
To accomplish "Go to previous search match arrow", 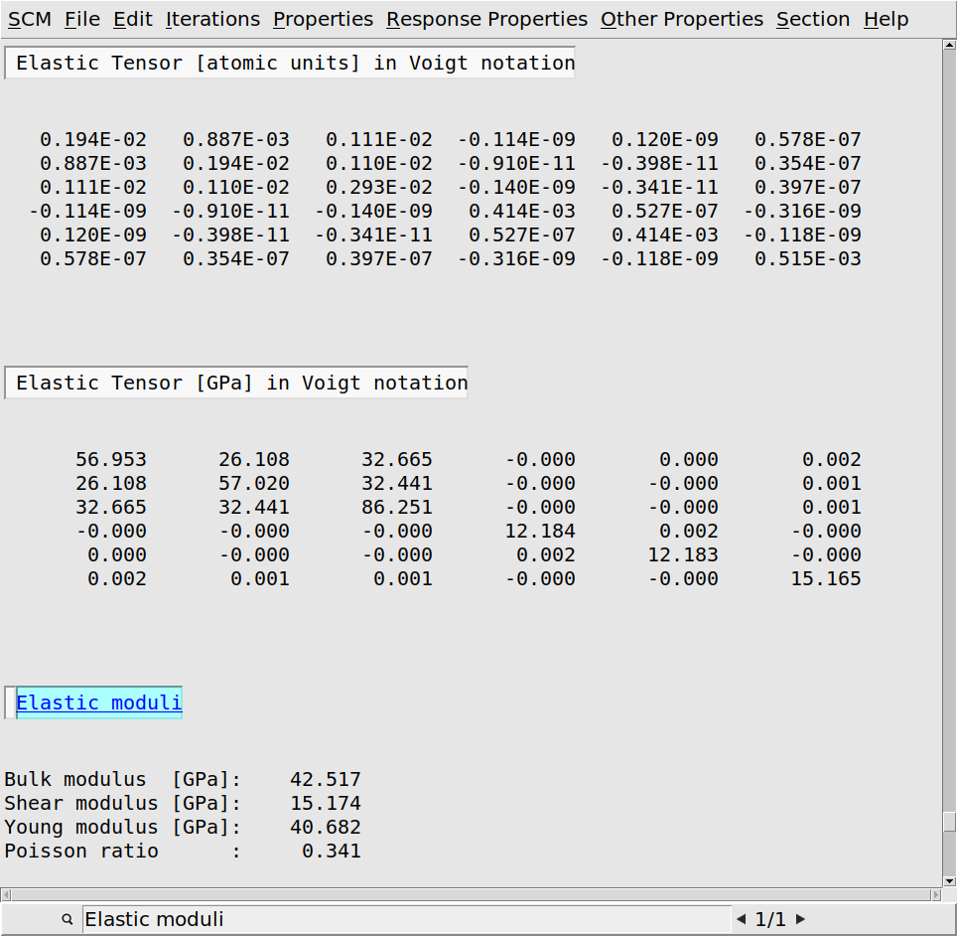I will point(742,920).
